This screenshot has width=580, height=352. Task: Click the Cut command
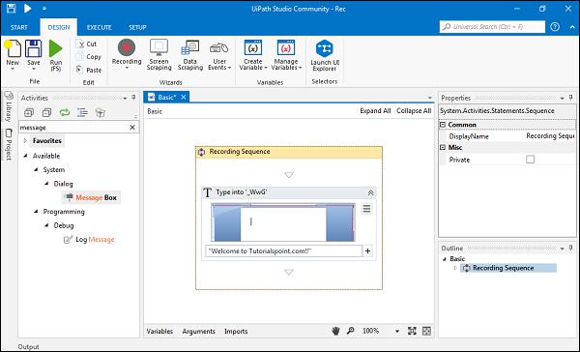pos(87,44)
